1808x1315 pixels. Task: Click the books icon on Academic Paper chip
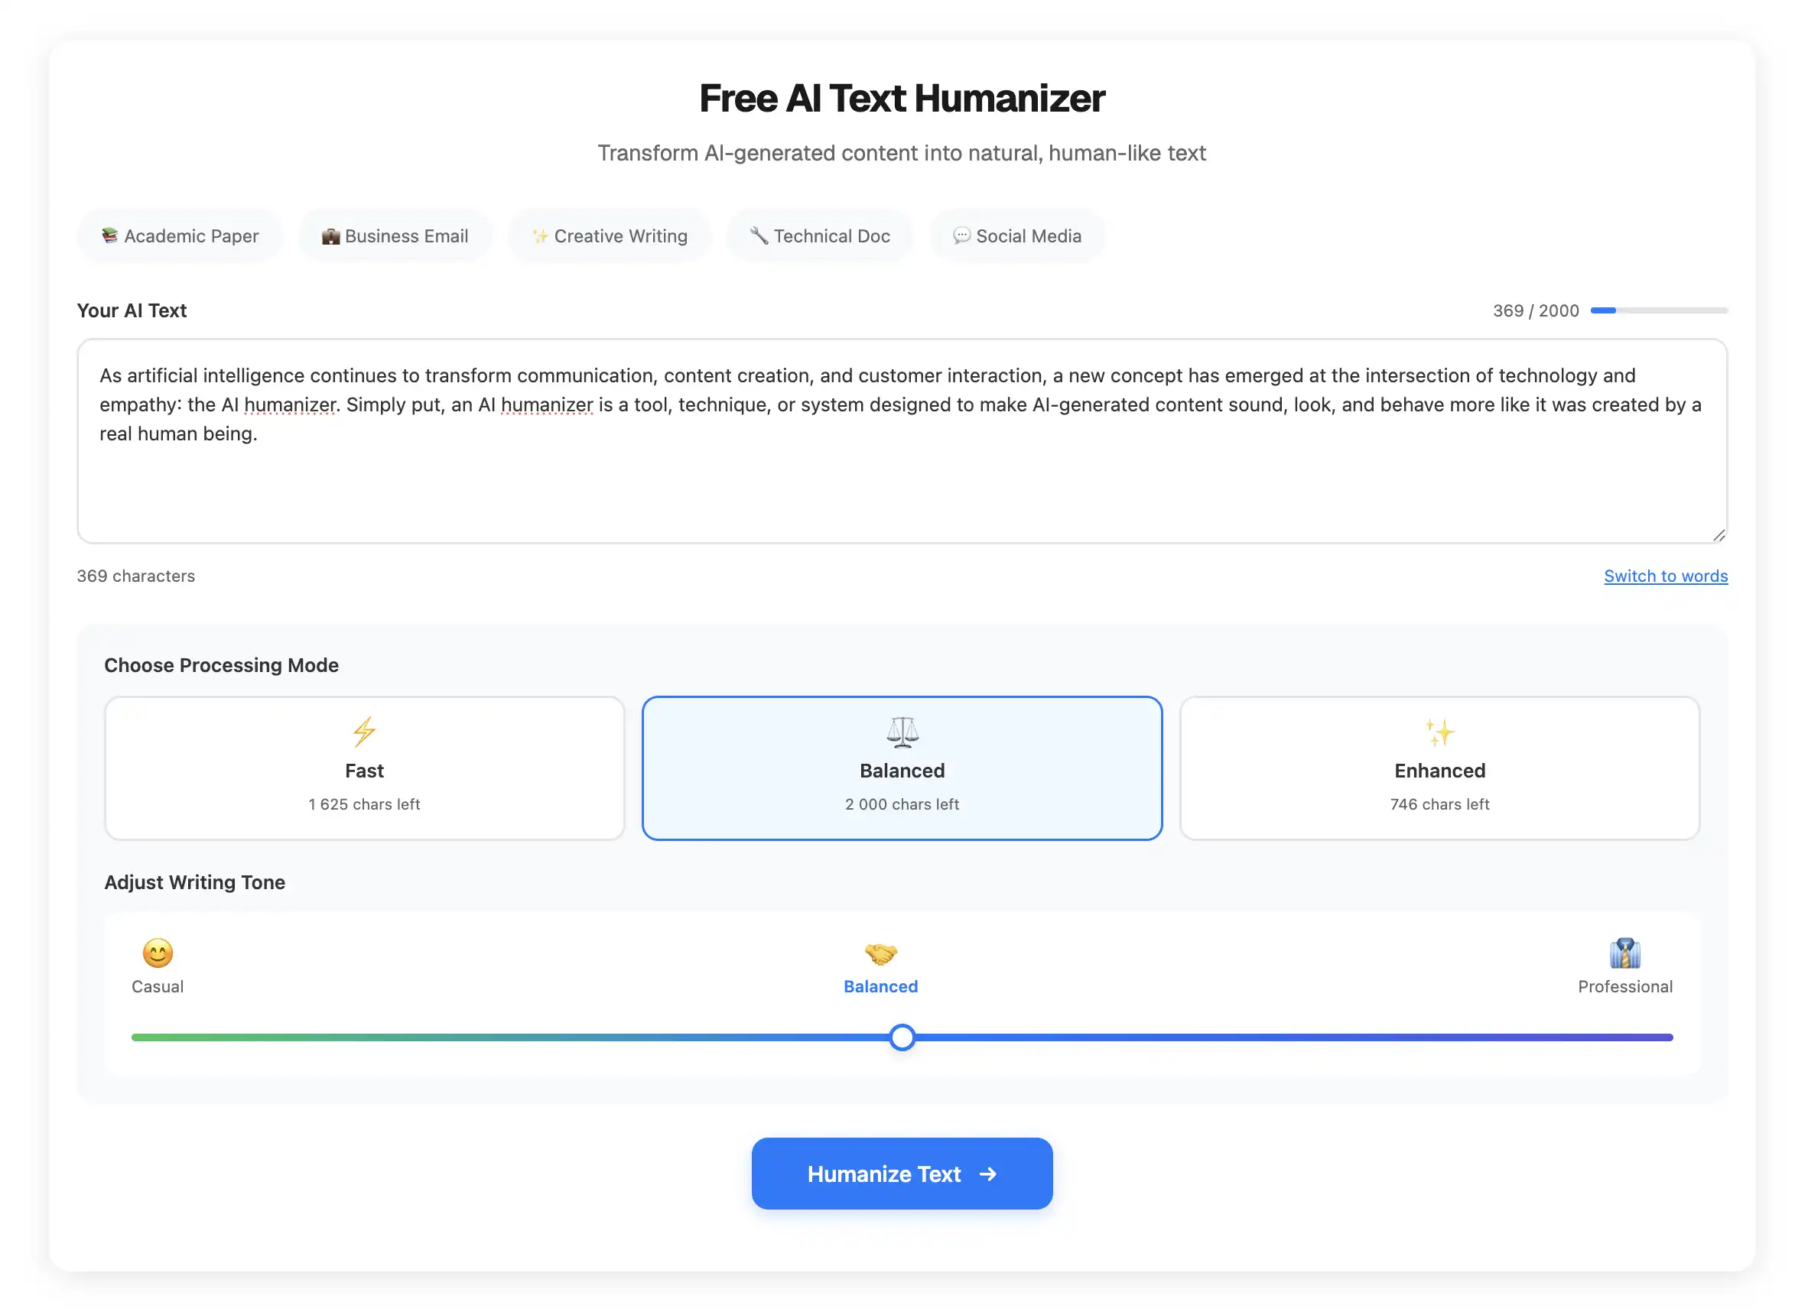[x=110, y=235]
